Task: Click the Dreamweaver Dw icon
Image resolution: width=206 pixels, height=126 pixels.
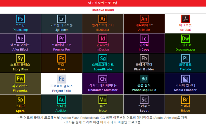Action: pyautogui.click(x=185, y=38)
